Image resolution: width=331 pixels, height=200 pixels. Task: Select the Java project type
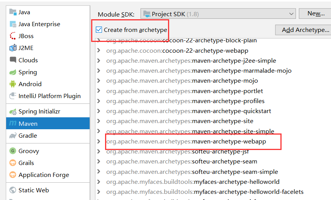[x=48, y=12]
